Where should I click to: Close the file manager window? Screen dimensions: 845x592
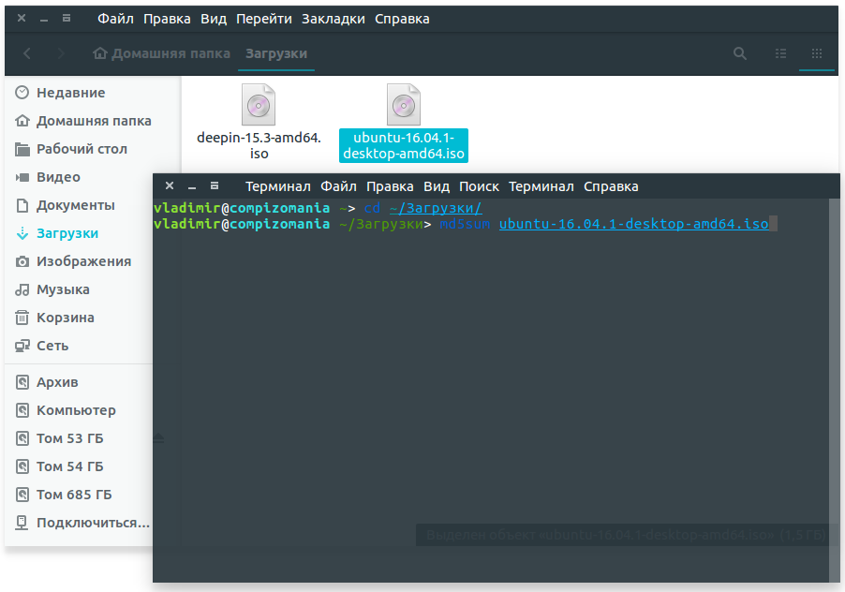pyautogui.click(x=22, y=19)
